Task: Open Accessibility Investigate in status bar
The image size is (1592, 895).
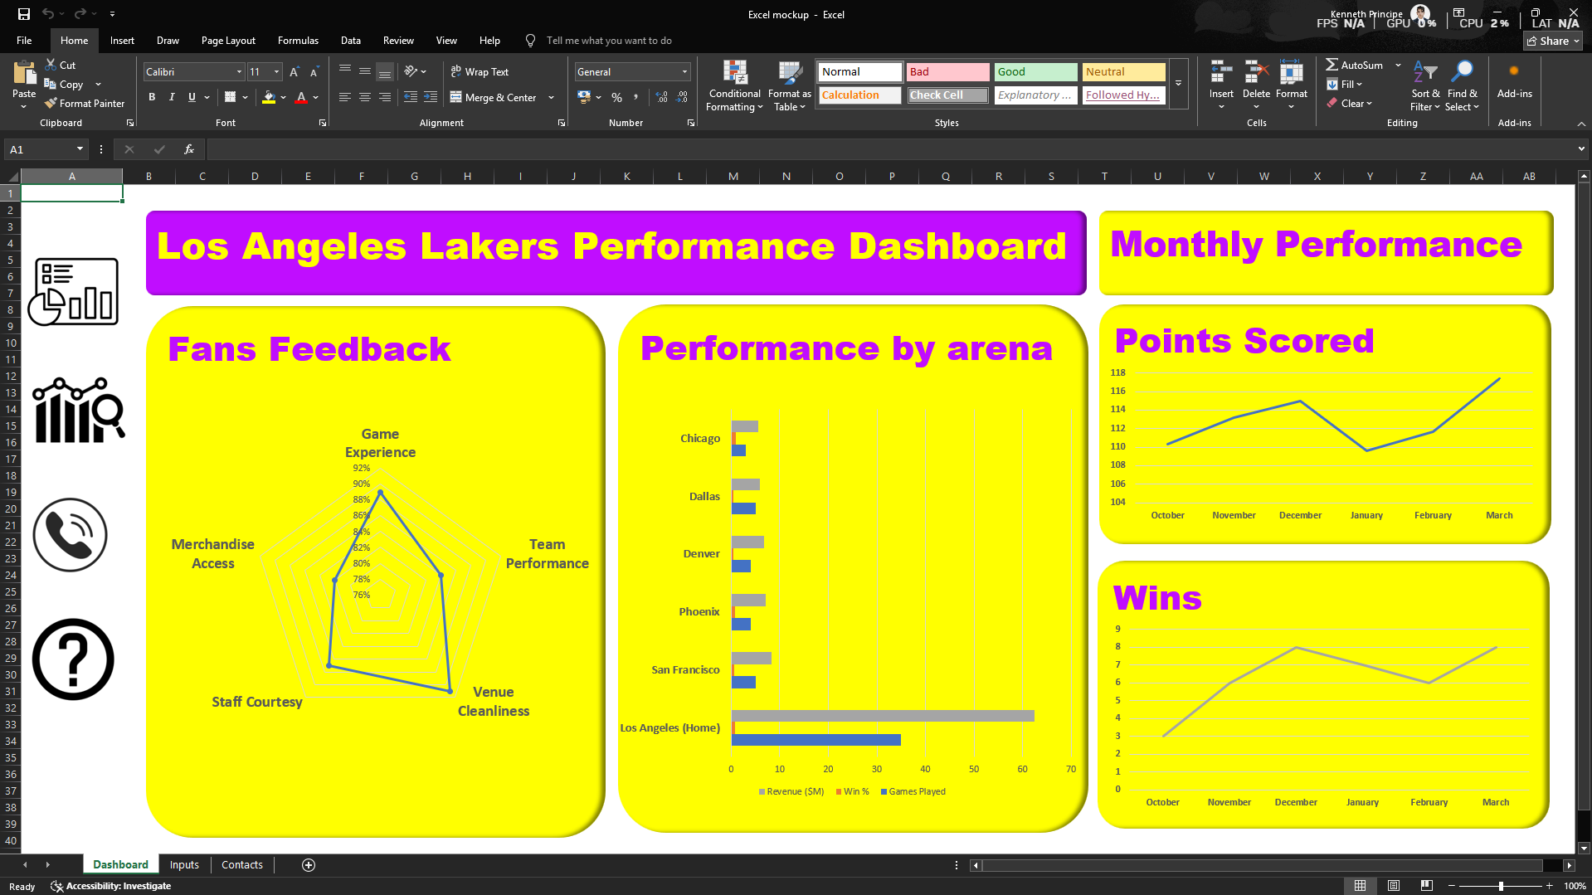Action: coord(111,886)
